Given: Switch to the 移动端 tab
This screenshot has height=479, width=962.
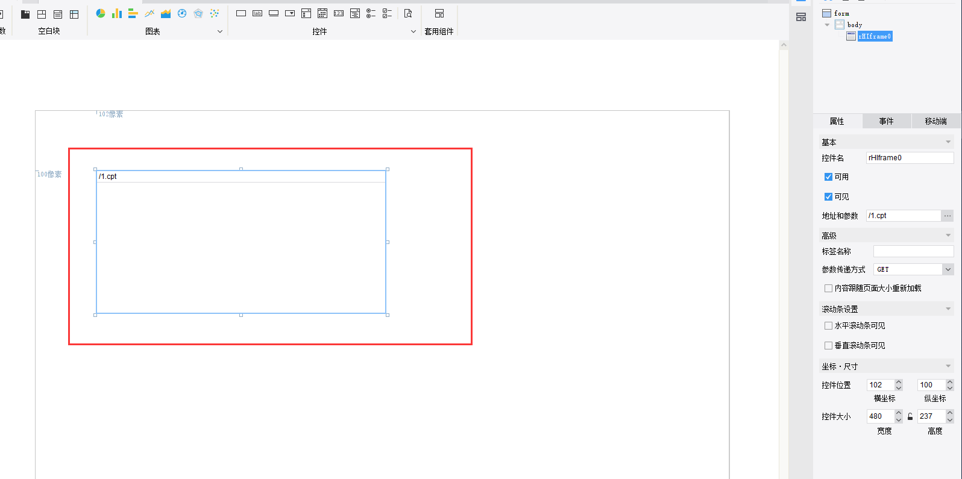Looking at the screenshot, I should tap(936, 121).
